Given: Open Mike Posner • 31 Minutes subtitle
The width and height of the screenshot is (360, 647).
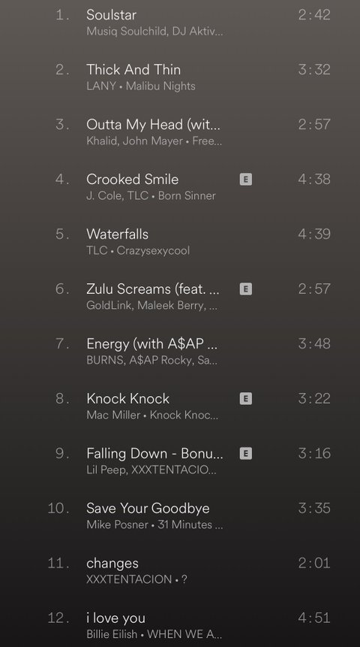Looking at the screenshot, I should [154, 525].
